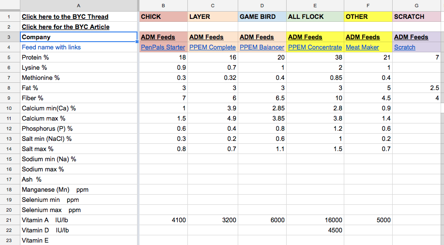Select column A header
Viewport: 444px width, 245px height.
(x=79, y=5)
